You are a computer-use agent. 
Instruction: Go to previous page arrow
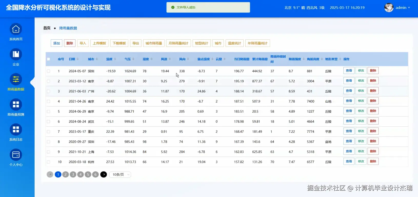50,174
